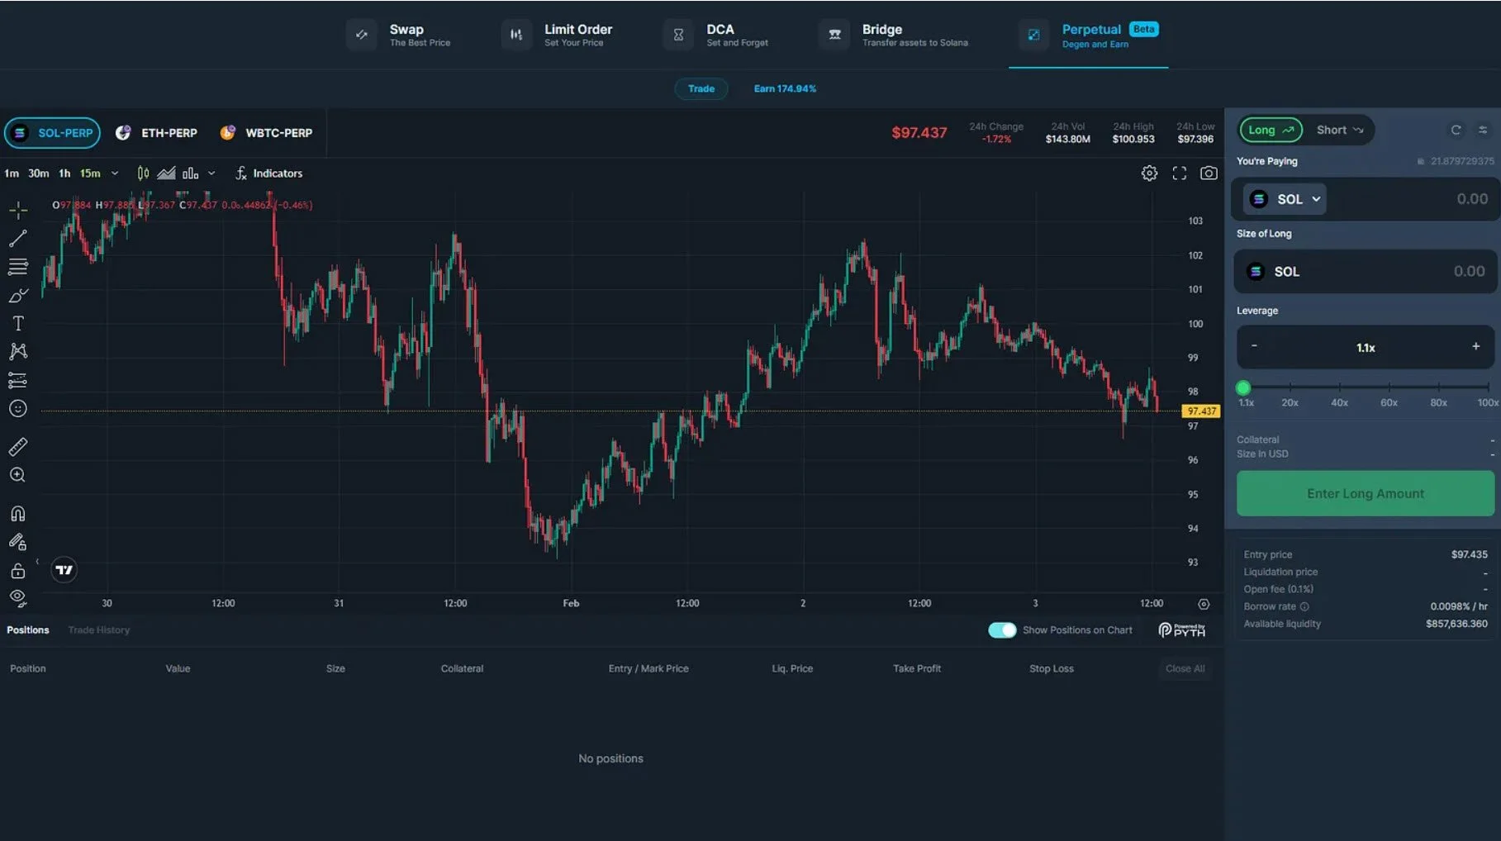This screenshot has width=1501, height=841.
Task: Lock all drawing tools
Action: point(18,570)
